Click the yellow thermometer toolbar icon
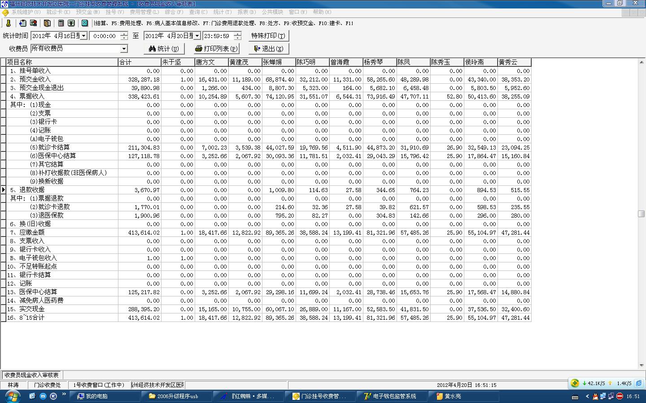Image resolution: width=646 pixels, height=403 pixels. (x=9, y=23)
